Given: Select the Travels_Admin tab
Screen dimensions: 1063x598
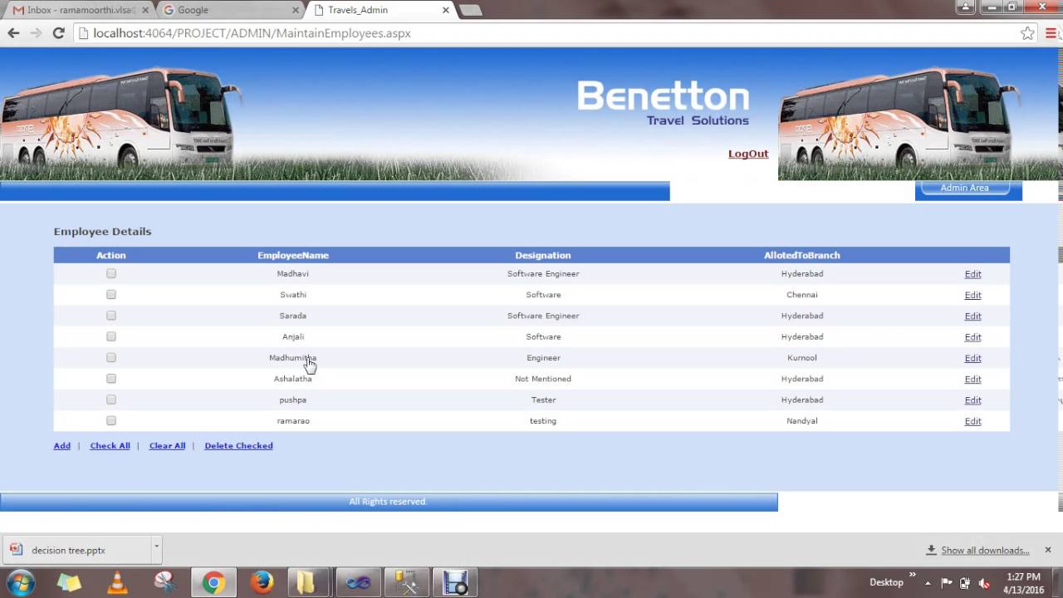Looking at the screenshot, I should click(380, 10).
